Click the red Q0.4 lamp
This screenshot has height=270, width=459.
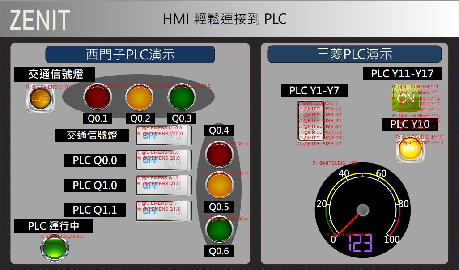(x=219, y=153)
